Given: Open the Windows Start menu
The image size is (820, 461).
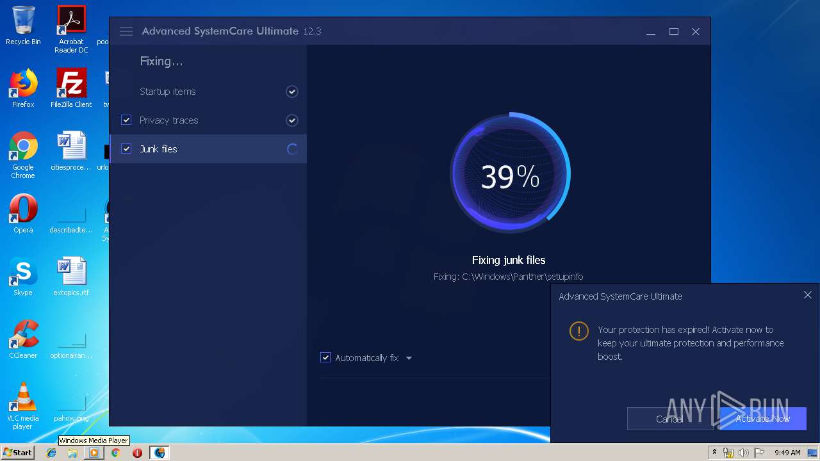Looking at the screenshot, I should [x=17, y=453].
